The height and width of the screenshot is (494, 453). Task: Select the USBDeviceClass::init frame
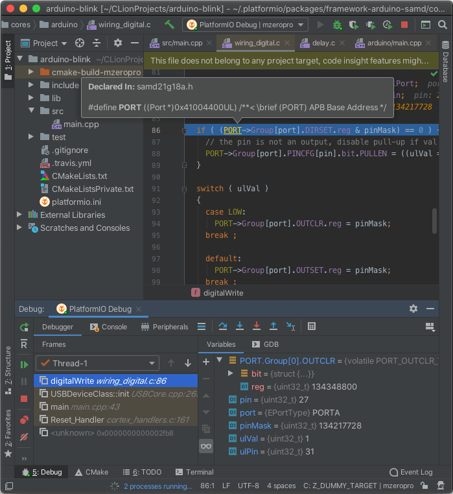pos(115,394)
